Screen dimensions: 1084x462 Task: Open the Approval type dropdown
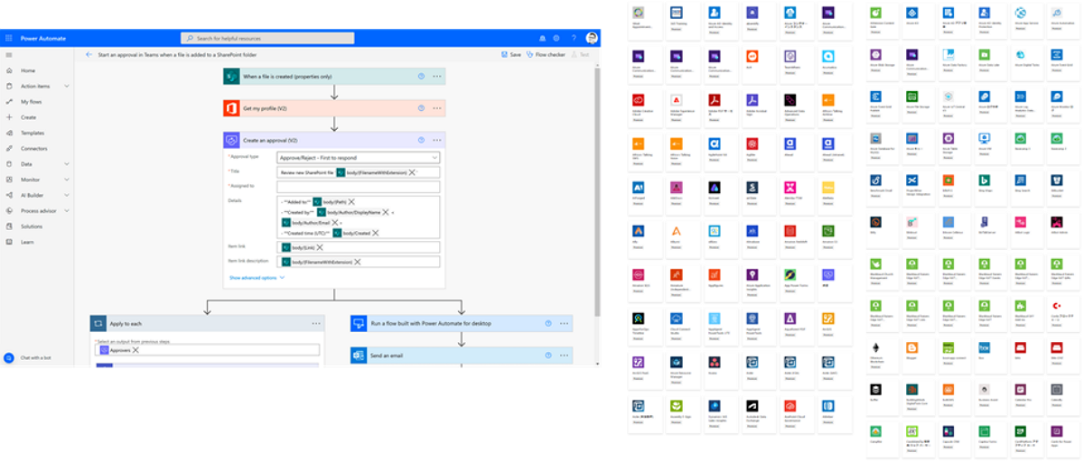point(359,157)
